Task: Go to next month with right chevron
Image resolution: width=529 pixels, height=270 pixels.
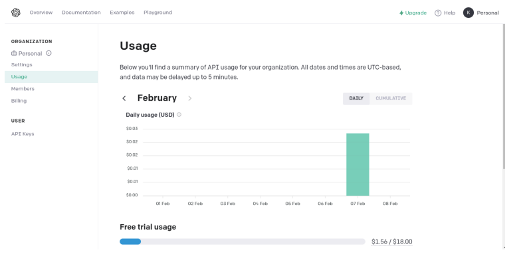Action: click(x=190, y=98)
